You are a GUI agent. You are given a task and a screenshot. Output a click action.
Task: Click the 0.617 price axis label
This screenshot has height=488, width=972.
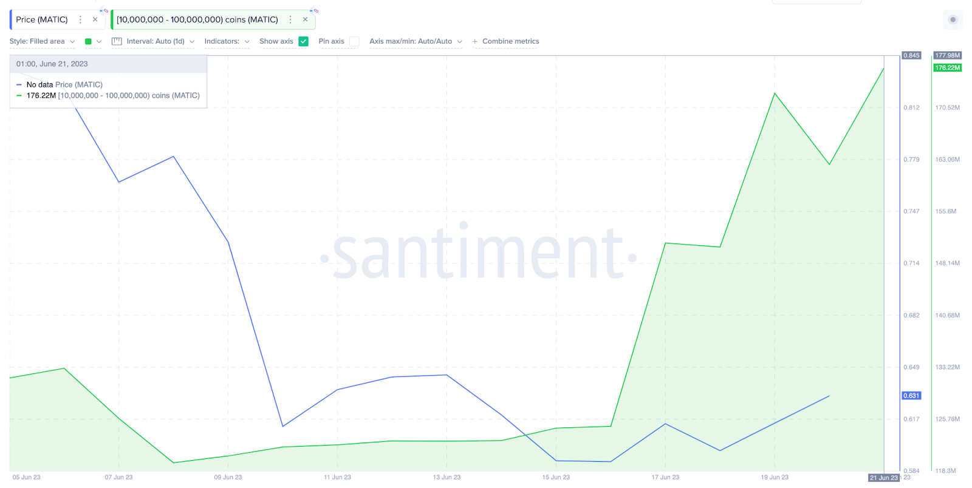[x=911, y=419]
